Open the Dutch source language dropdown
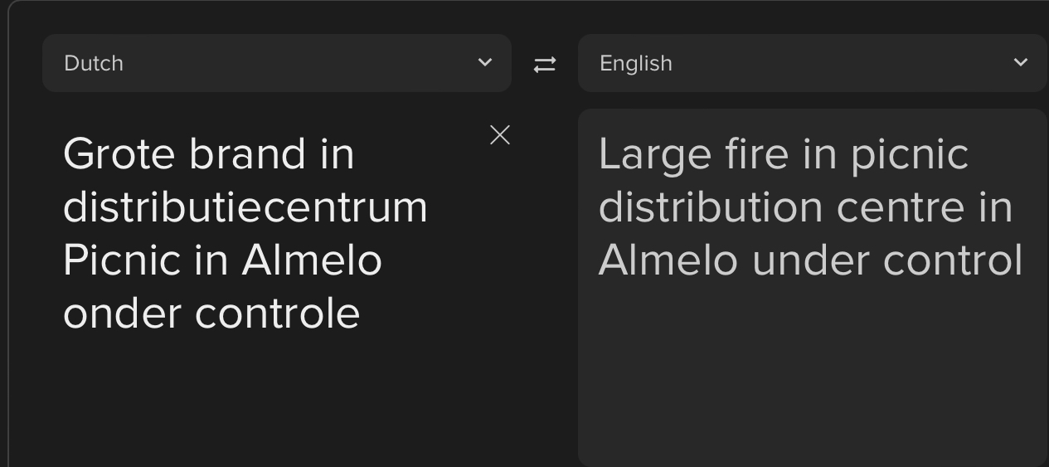The image size is (1049, 467). (277, 63)
